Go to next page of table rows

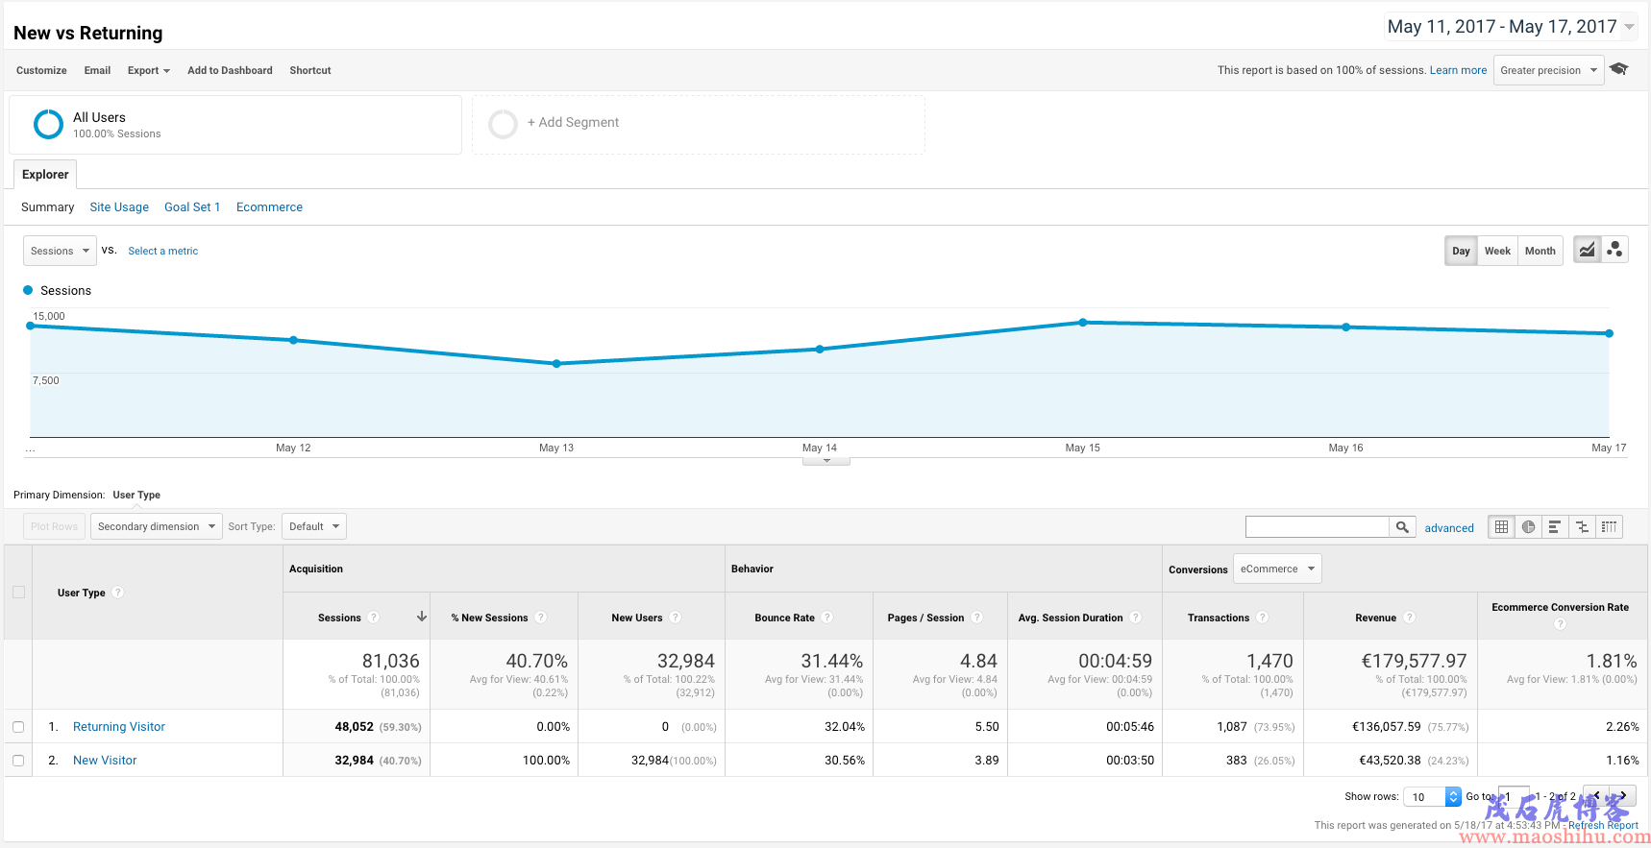pos(1623,795)
